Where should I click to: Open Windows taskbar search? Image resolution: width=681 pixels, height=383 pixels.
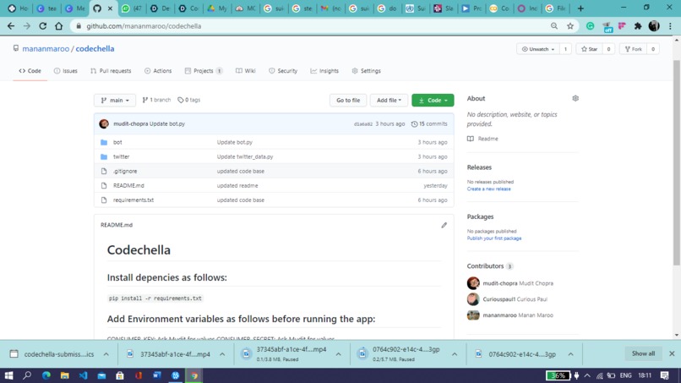(x=27, y=375)
